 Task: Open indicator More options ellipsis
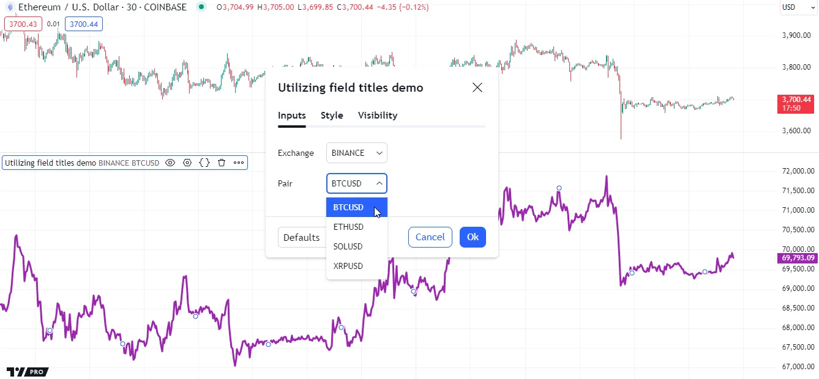pos(239,163)
